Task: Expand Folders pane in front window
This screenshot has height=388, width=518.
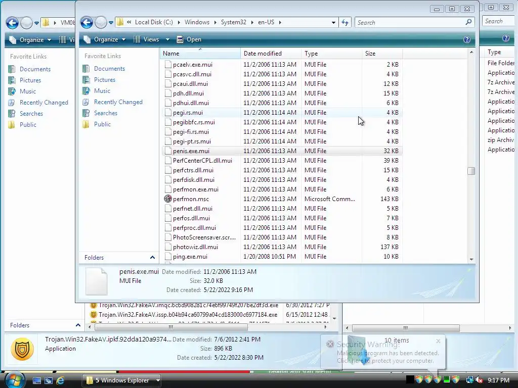Action: [x=152, y=257]
